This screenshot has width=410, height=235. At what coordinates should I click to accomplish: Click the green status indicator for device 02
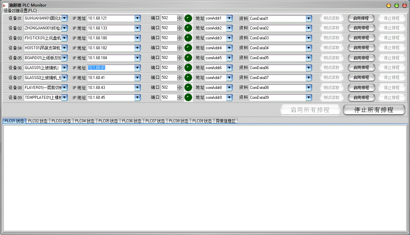pos(188,28)
